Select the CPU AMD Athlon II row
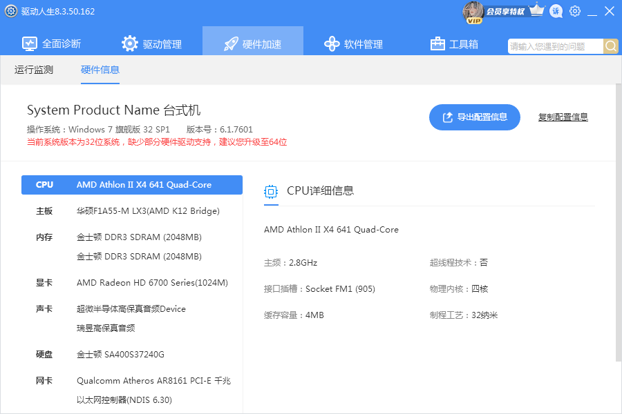The image size is (622, 414). point(132,185)
